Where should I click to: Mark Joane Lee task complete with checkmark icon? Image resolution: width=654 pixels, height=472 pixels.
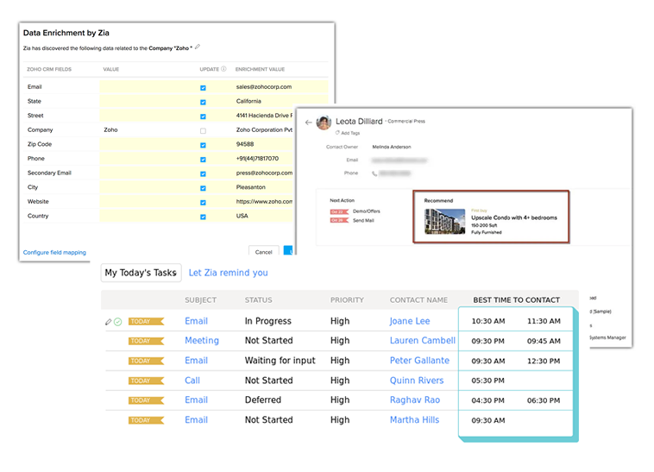click(118, 322)
